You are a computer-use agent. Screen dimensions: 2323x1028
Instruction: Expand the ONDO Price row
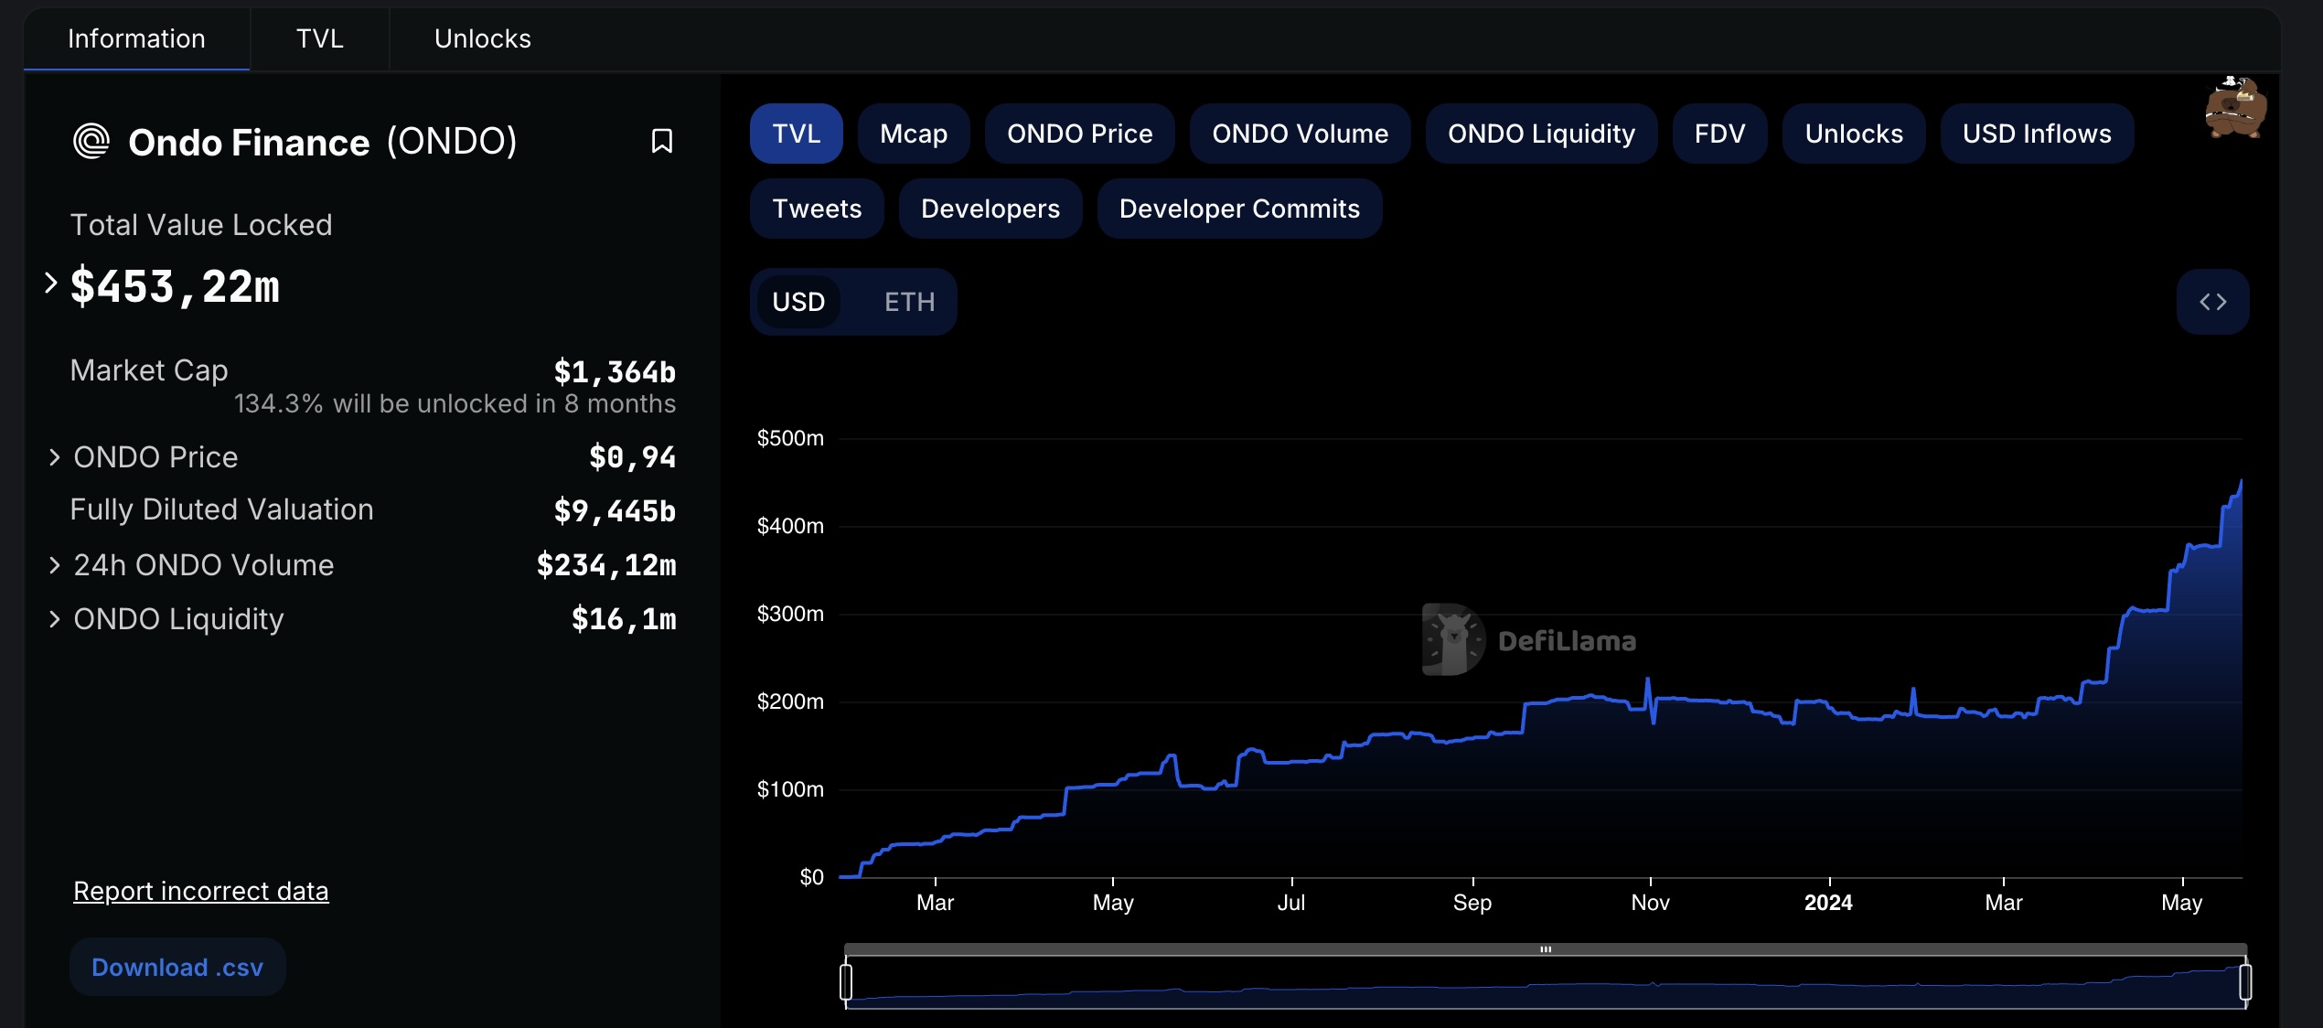coord(54,457)
